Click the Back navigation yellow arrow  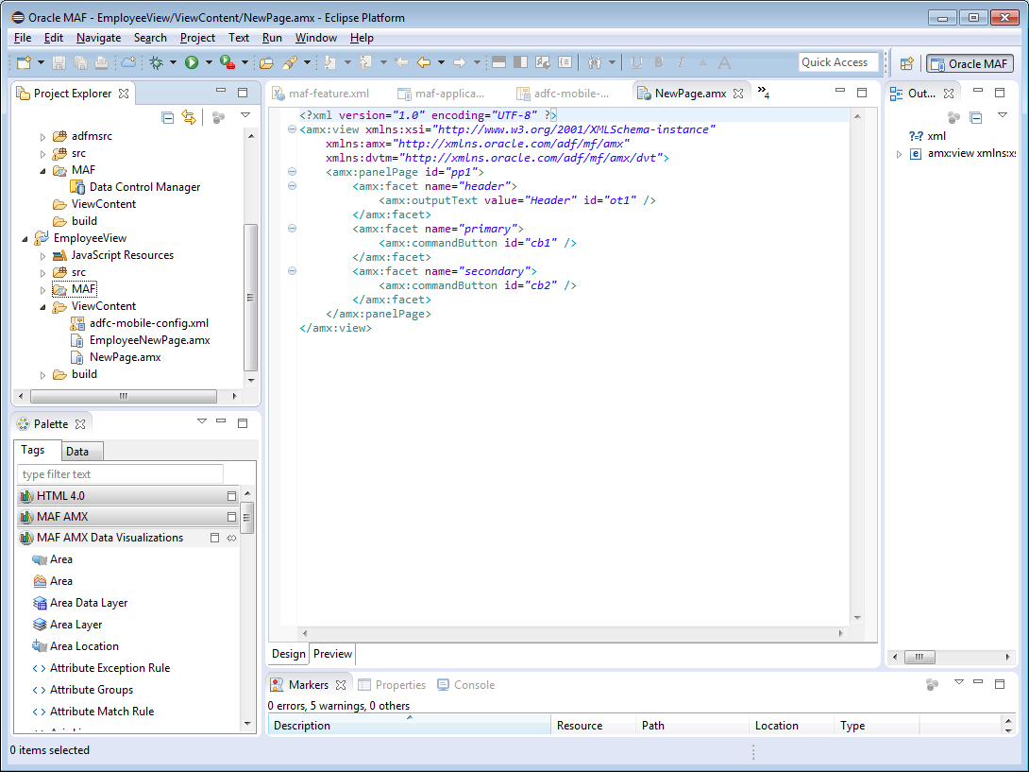click(424, 62)
